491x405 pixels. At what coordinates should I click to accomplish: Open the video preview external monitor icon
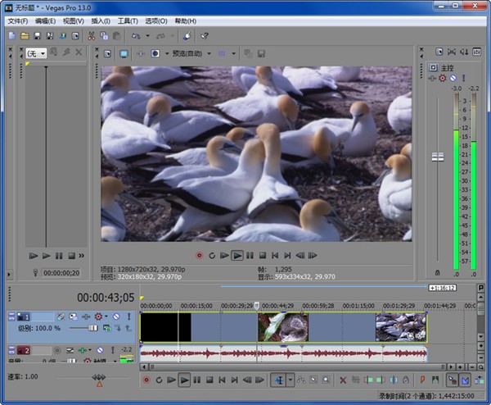[124, 54]
